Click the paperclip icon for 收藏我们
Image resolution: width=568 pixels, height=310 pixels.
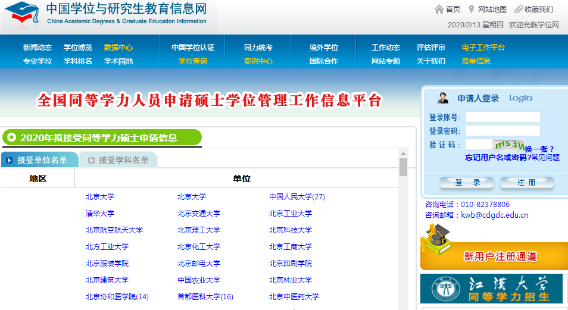[x=519, y=9]
